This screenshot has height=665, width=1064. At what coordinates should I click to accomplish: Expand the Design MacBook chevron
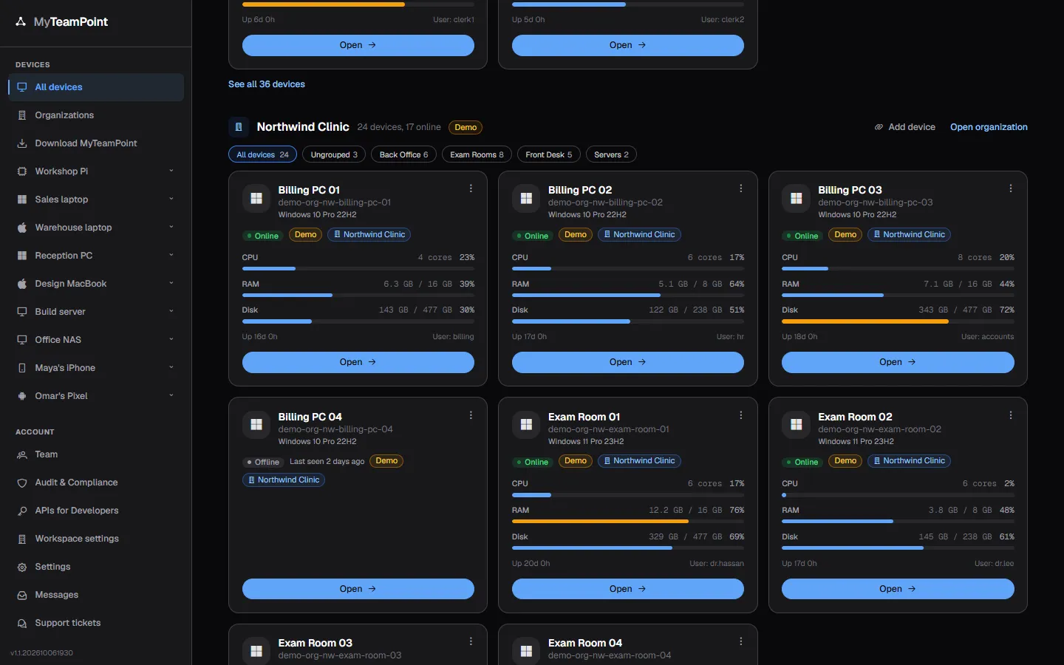coord(171,283)
